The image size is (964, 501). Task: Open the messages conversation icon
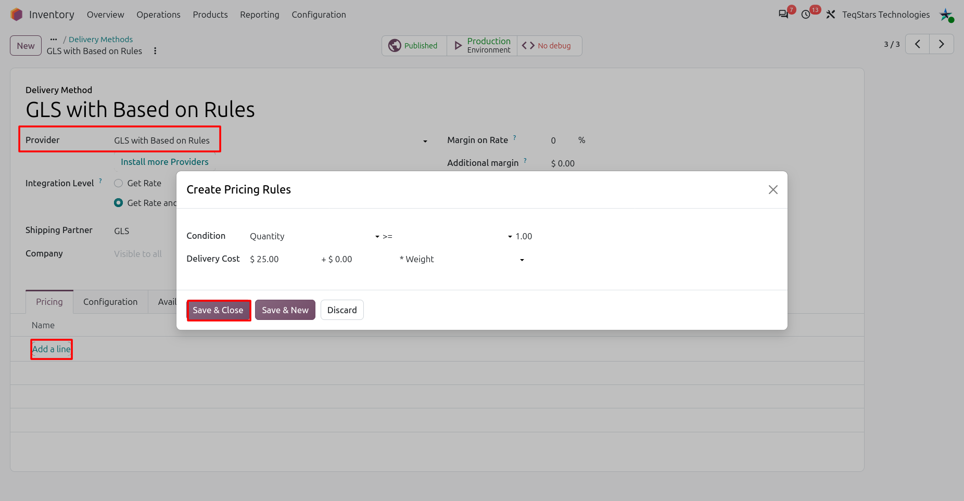coord(783,15)
